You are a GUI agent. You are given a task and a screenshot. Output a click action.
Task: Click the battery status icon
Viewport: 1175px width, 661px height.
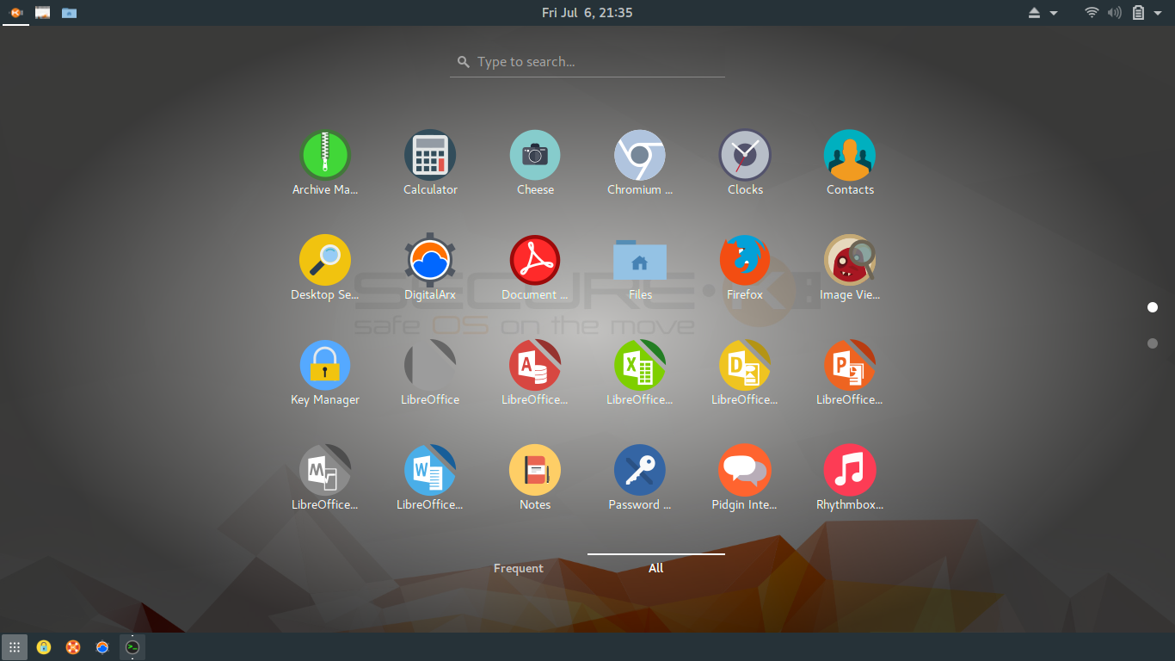pos(1138,12)
